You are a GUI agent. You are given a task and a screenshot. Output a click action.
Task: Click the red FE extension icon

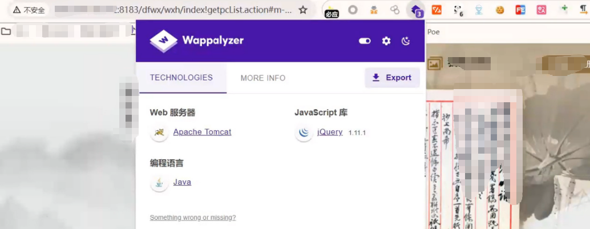[520, 10]
